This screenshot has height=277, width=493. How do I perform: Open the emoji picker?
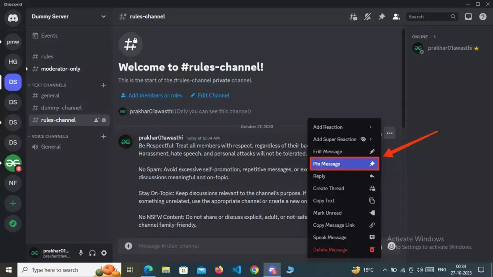pyautogui.click(x=391, y=246)
